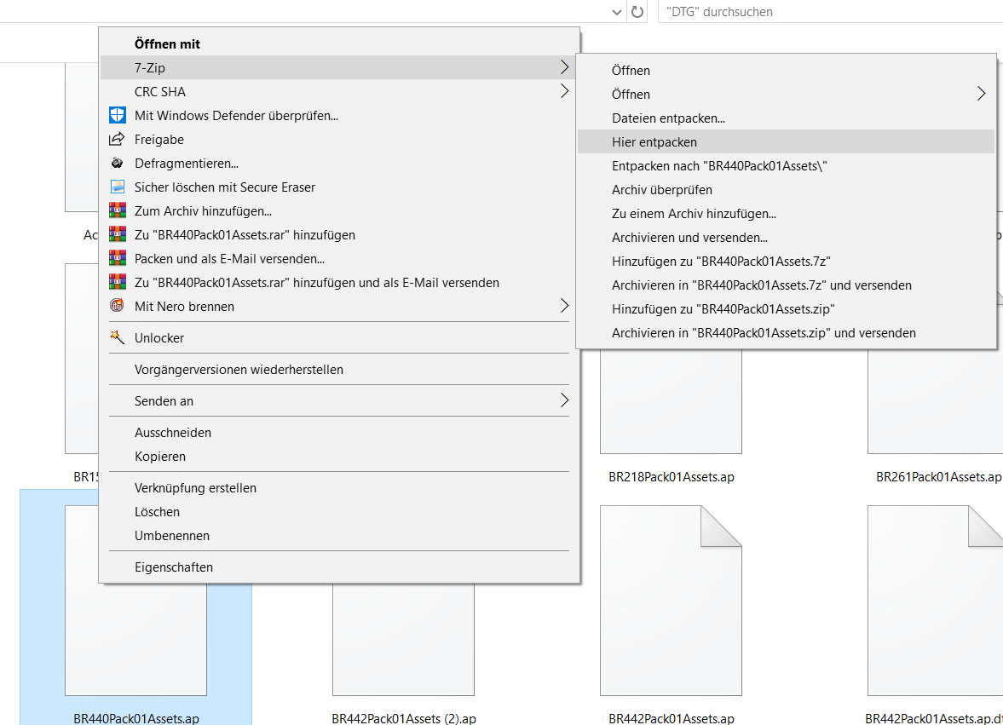Expand the CRC SHA submenu arrow
Viewport: 1003px width, 725px height.
click(x=564, y=91)
